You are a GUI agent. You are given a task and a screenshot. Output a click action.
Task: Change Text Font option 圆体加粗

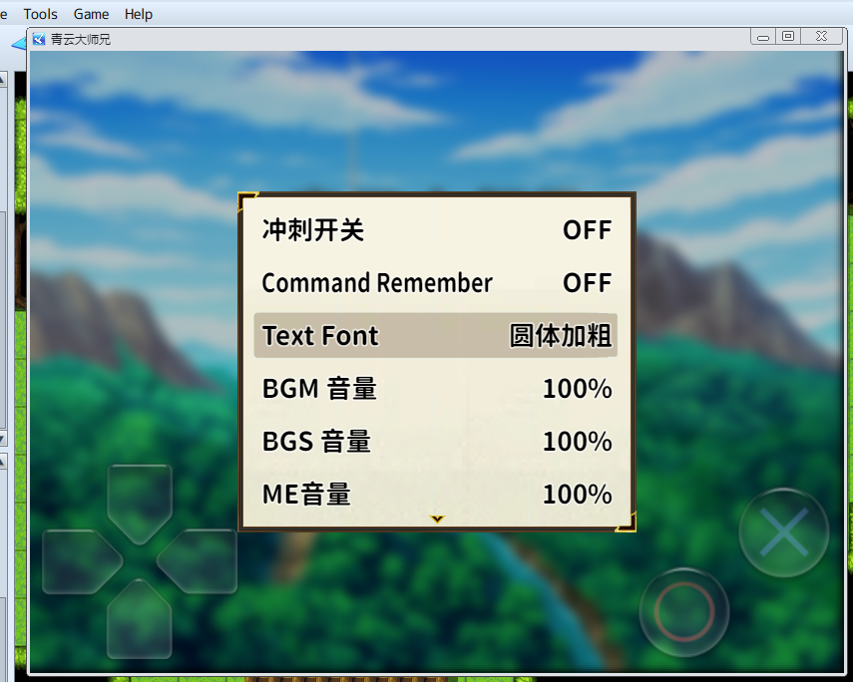pos(561,336)
